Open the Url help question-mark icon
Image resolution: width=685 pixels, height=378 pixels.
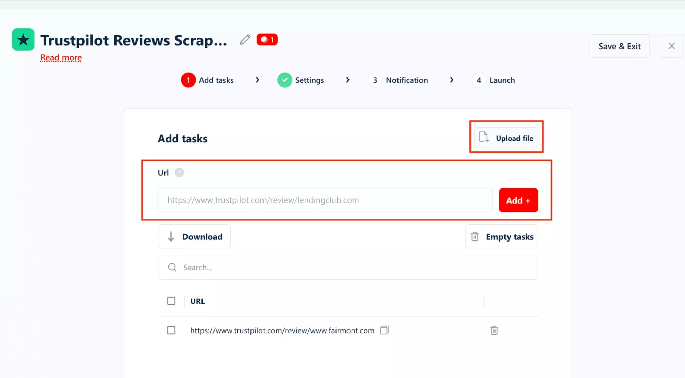click(x=179, y=172)
